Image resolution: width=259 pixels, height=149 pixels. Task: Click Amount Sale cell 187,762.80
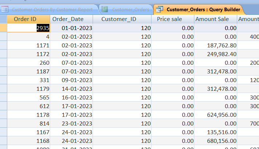pyautogui.click(x=215, y=46)
